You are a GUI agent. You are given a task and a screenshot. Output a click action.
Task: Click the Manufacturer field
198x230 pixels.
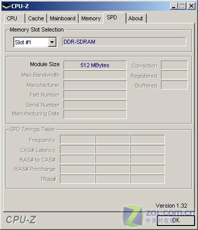pyautogui.click(x=95, y=85)
